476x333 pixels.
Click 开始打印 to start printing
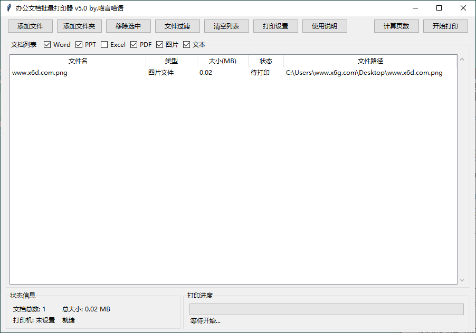pyautogui.click(x=445, y=26)
